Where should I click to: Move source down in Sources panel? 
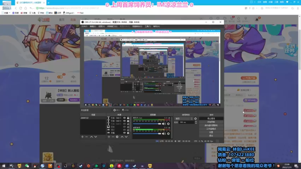(x=126, y=137)
